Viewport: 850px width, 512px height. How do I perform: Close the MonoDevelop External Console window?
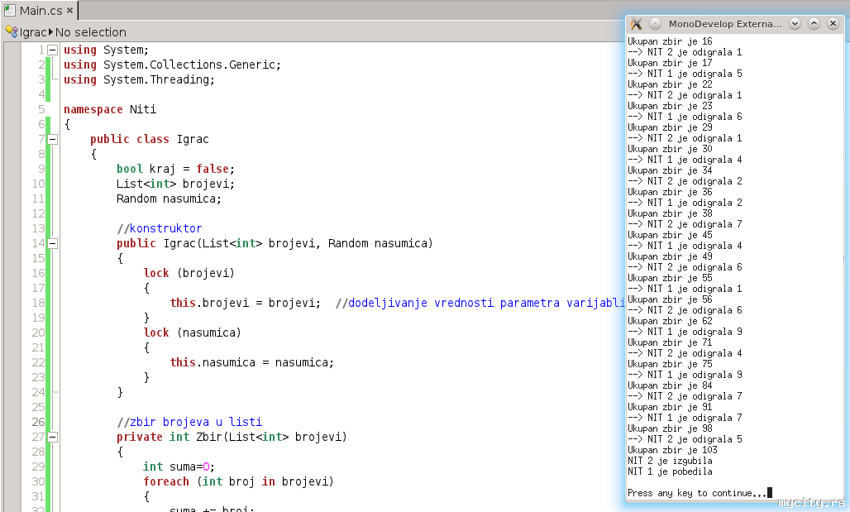(833, 24)
